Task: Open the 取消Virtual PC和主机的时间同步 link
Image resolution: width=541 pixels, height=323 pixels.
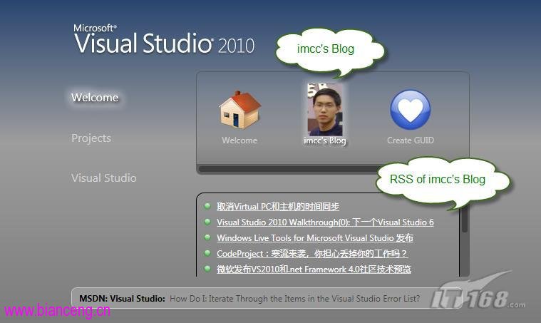Action: click(x=278, y=206)
